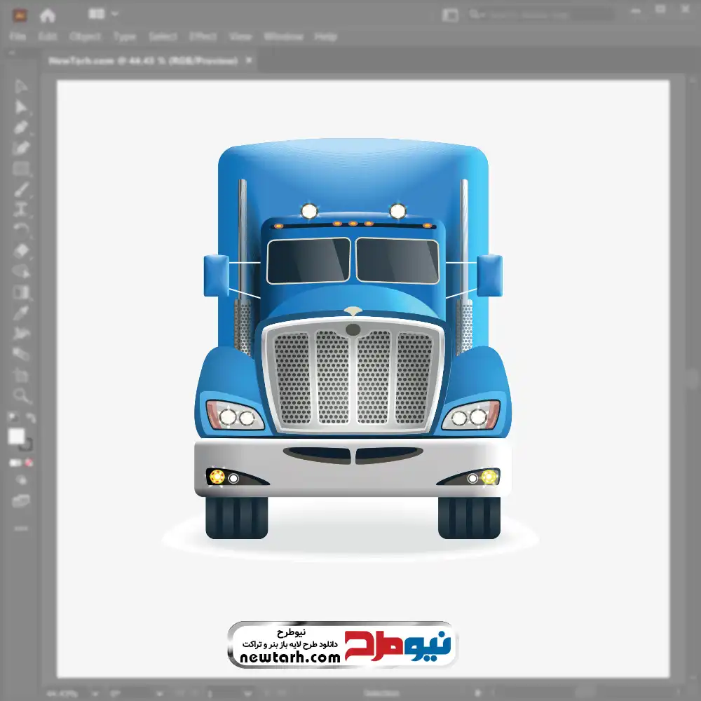Activate the Zoom magnifier tool

tap(21, 395)
